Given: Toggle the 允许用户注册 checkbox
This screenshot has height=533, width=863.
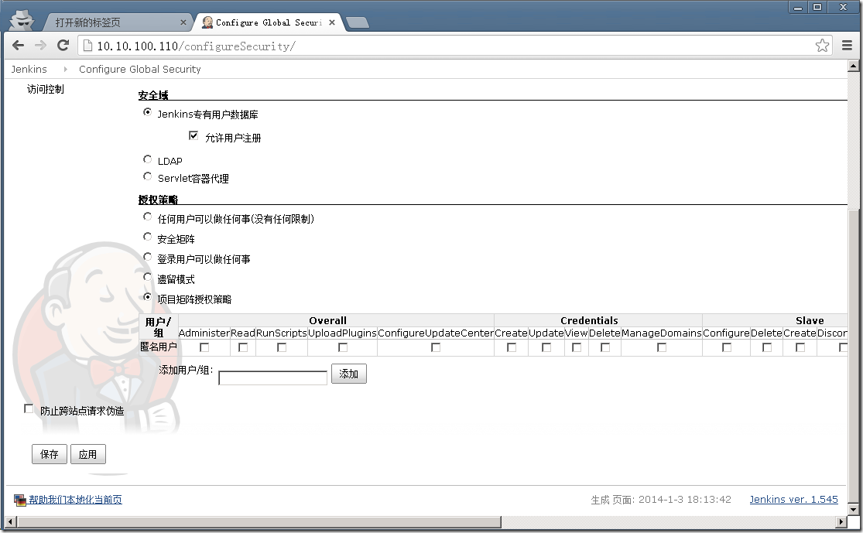Looking at the screenshot, I should point(193,135).
